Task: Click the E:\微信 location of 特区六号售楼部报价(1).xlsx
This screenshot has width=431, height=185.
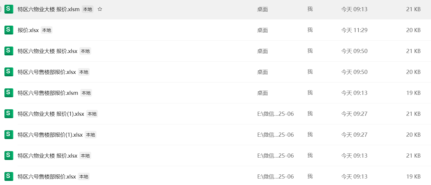Action: [x=276, y=135]
